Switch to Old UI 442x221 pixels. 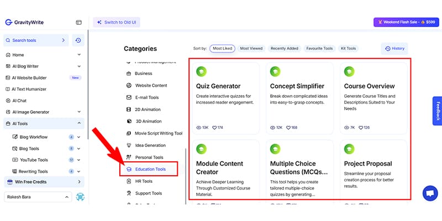point(117,22)
